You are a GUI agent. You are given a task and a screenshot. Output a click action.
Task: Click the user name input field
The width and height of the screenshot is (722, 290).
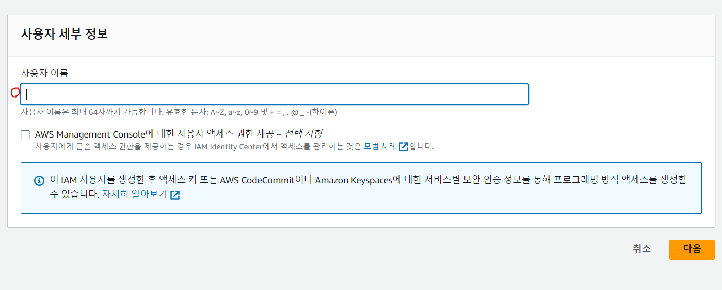point(275,94)
